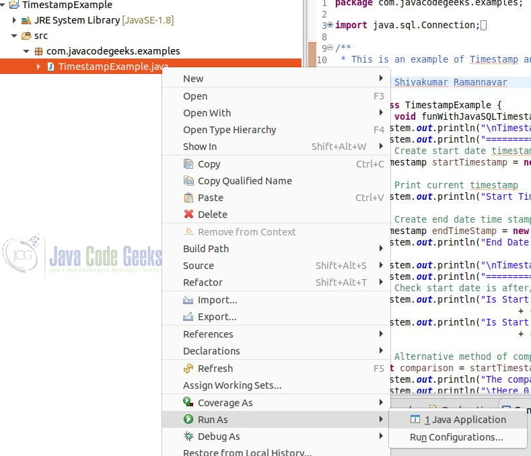The height and width of the screenshot is (456, 531).
Task: Choose Import... in the context menu
Action: (x=277, y=300)
